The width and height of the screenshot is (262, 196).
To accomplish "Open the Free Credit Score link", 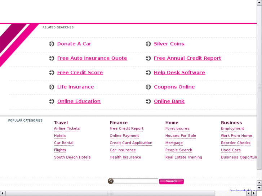I will (x=80, y=72).
